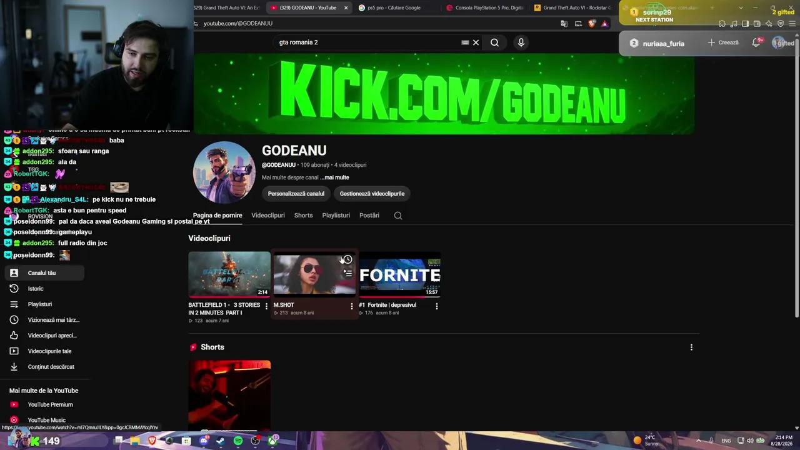800x450 pixels.
Task: Open Brave browser from the taskbar
Action: (152, 441)
